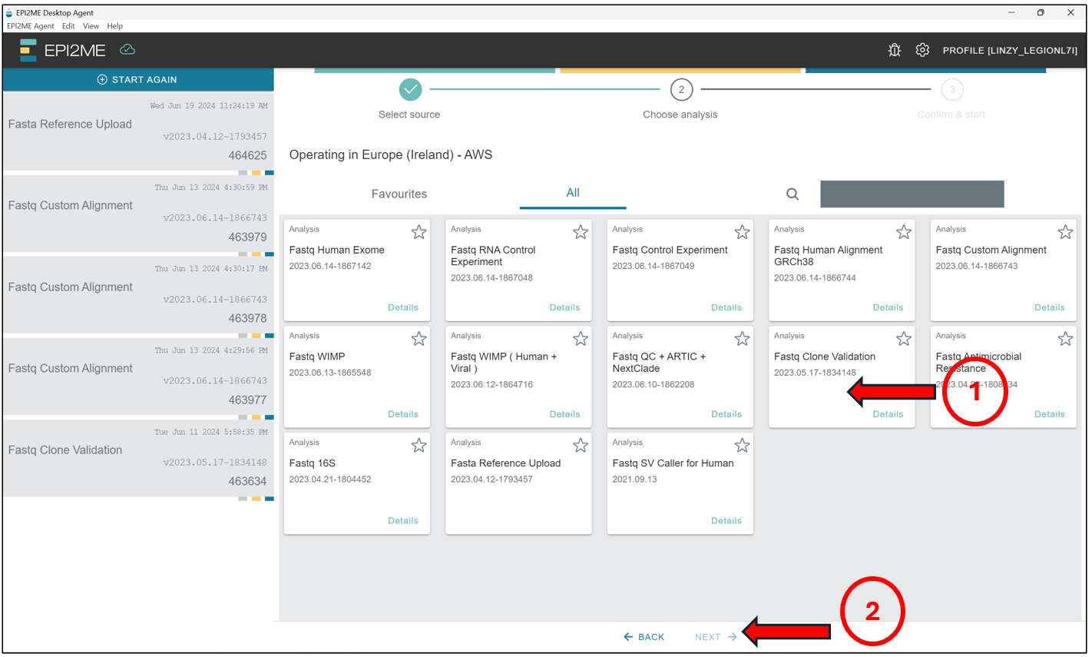Favourite the Fastq Clone Validation star
Viewport: 1092px width, 657px height.
pos(904,339)
